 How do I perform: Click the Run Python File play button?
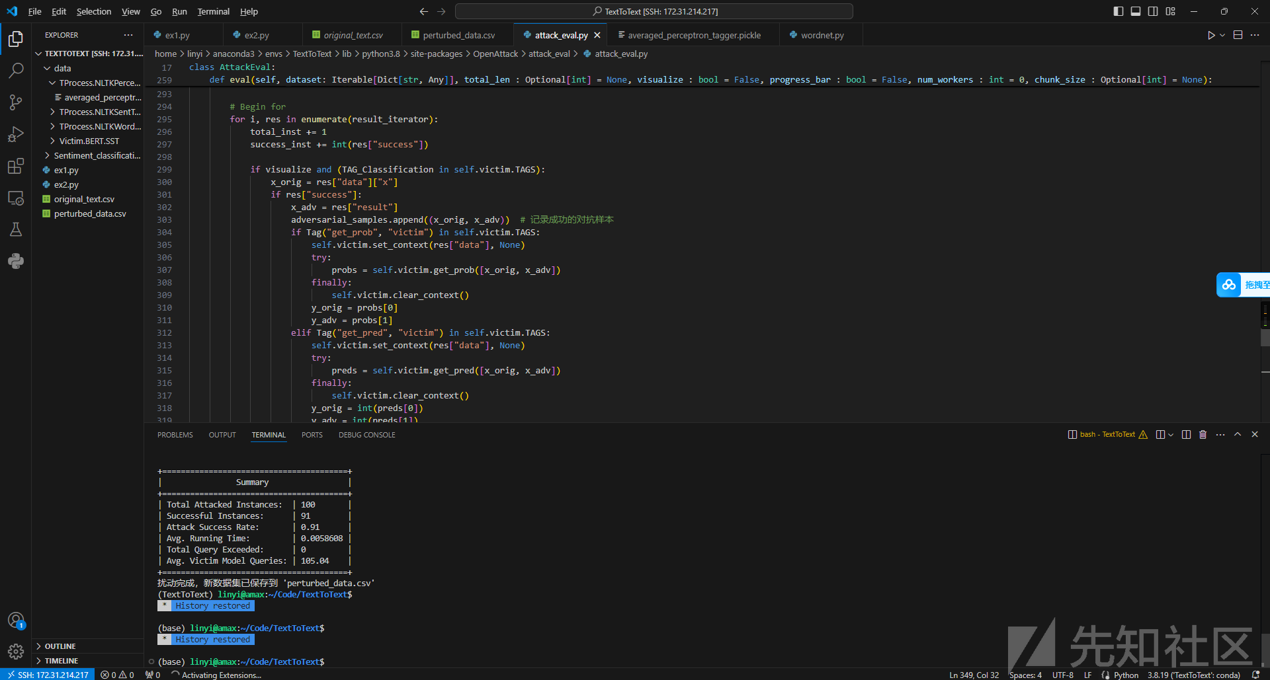1211,35
